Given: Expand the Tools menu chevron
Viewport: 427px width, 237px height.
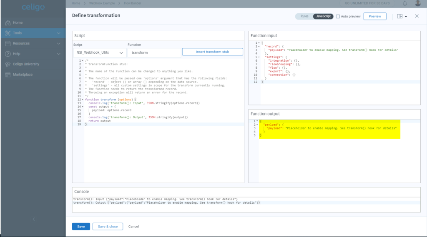Looking at the screenshot, I should [58, 33].
